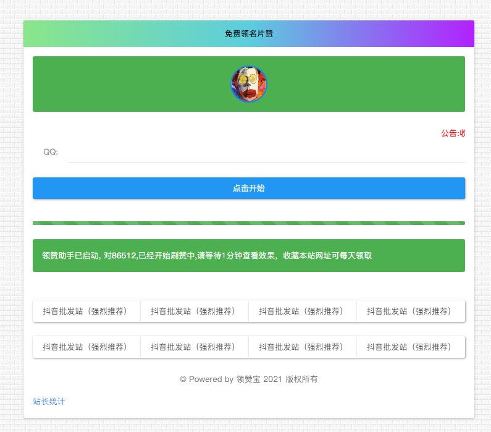491x432 pixels.
Task: Click the Powered by 领赞宝 2021 footer text
Action: (x=249, y=379)
